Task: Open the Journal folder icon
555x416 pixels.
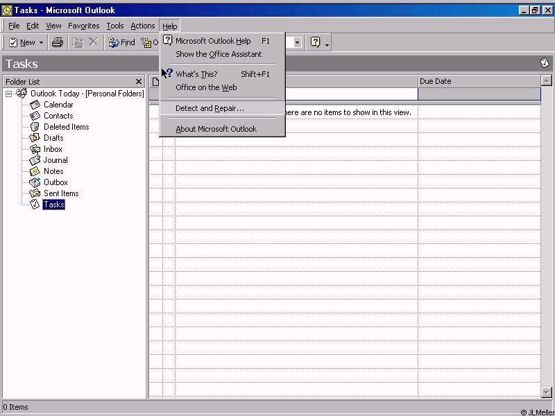Action: [x=35, y=160]
